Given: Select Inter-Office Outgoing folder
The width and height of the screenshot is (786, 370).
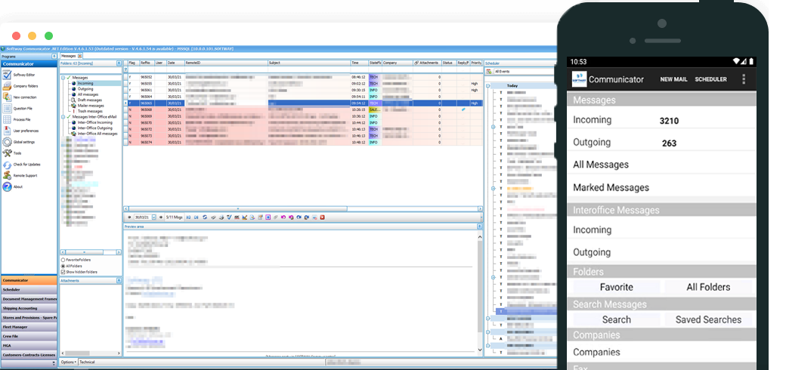Looking at the screenshot, I should pyautogui.click(x=94, y=128).
